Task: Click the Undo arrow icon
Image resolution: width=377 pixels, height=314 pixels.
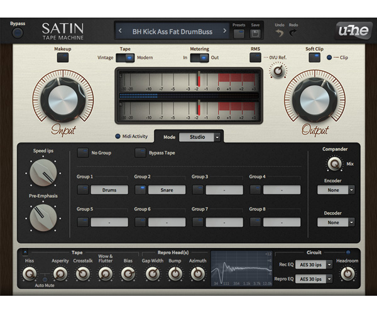Action: coord(280,33)
